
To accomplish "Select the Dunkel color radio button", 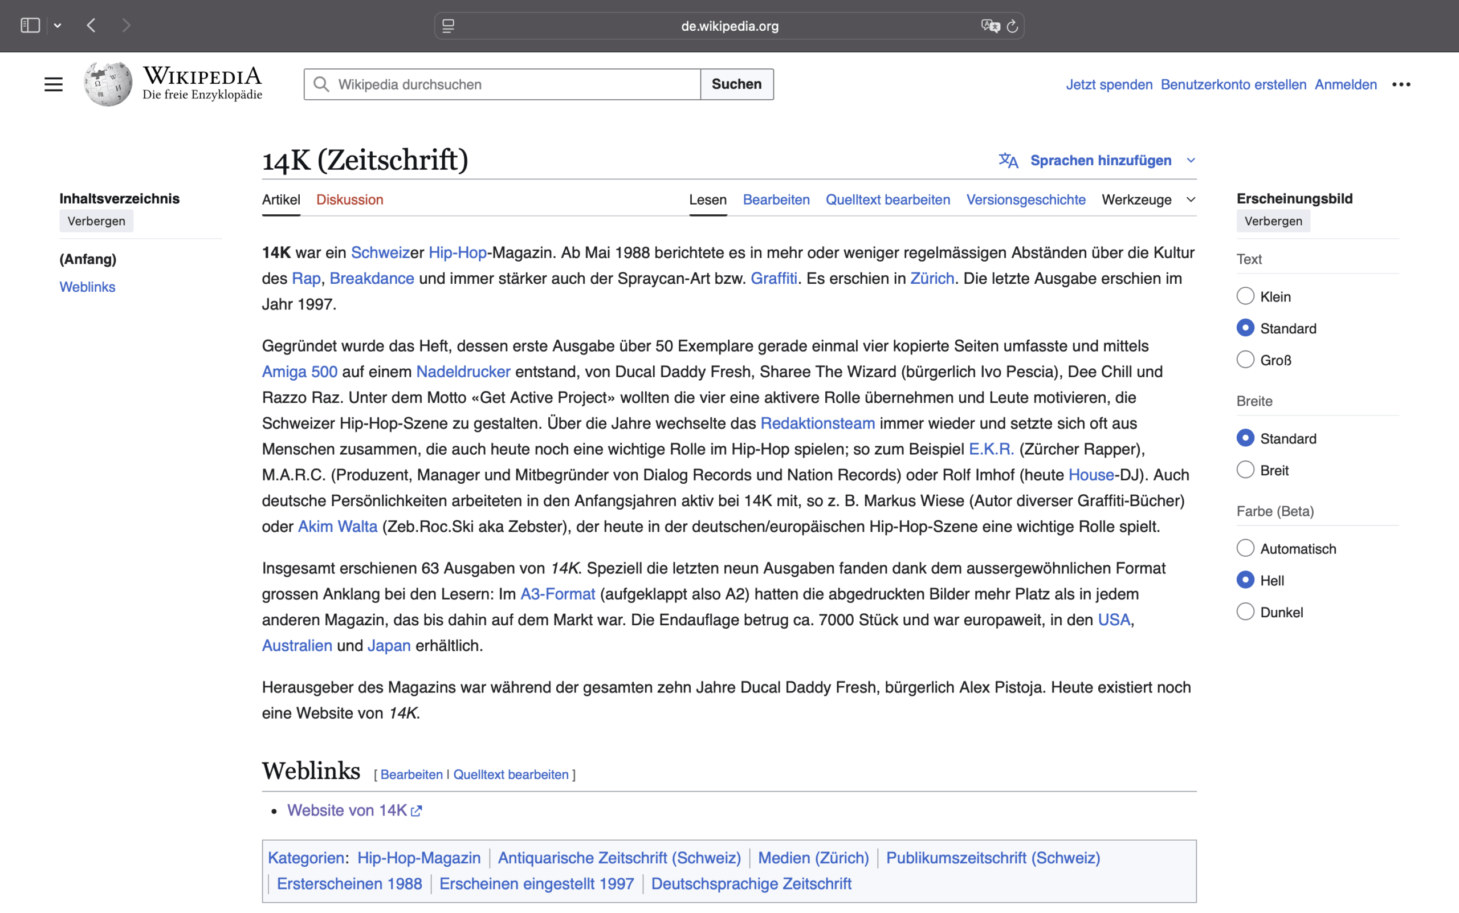I will pos(1245,612).
